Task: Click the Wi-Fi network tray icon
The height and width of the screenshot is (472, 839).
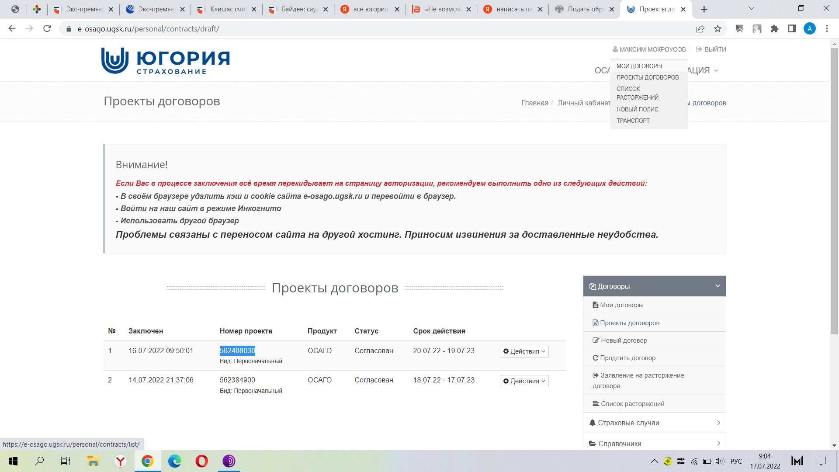Action: coord(694,461)
